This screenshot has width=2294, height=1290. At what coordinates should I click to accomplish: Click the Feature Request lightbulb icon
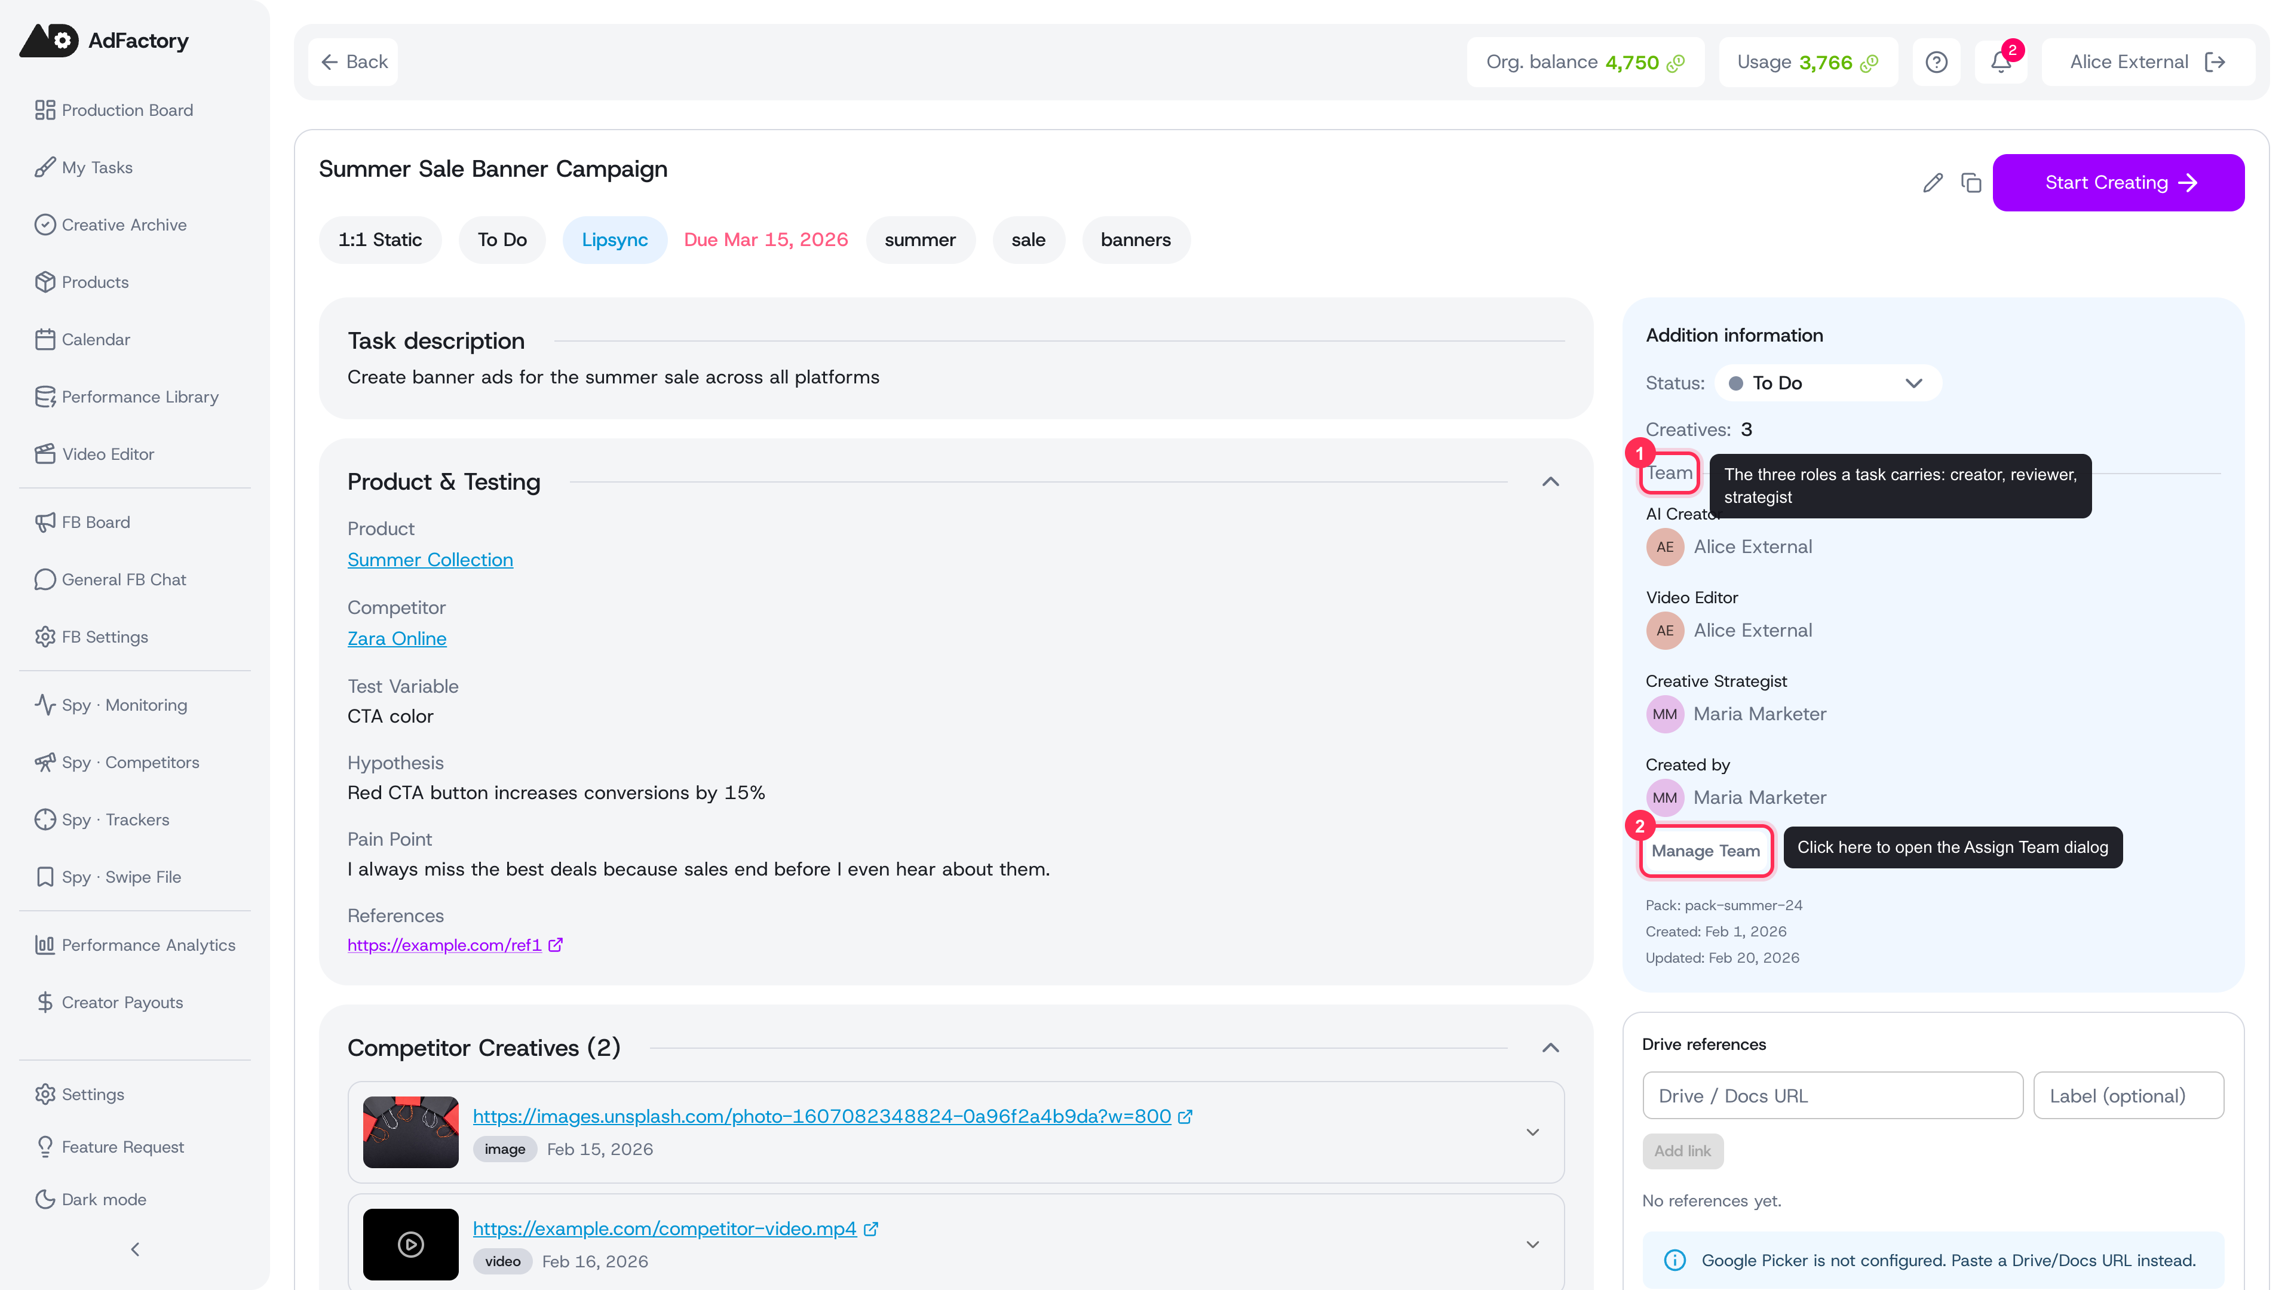click(x=45, y=1147)
